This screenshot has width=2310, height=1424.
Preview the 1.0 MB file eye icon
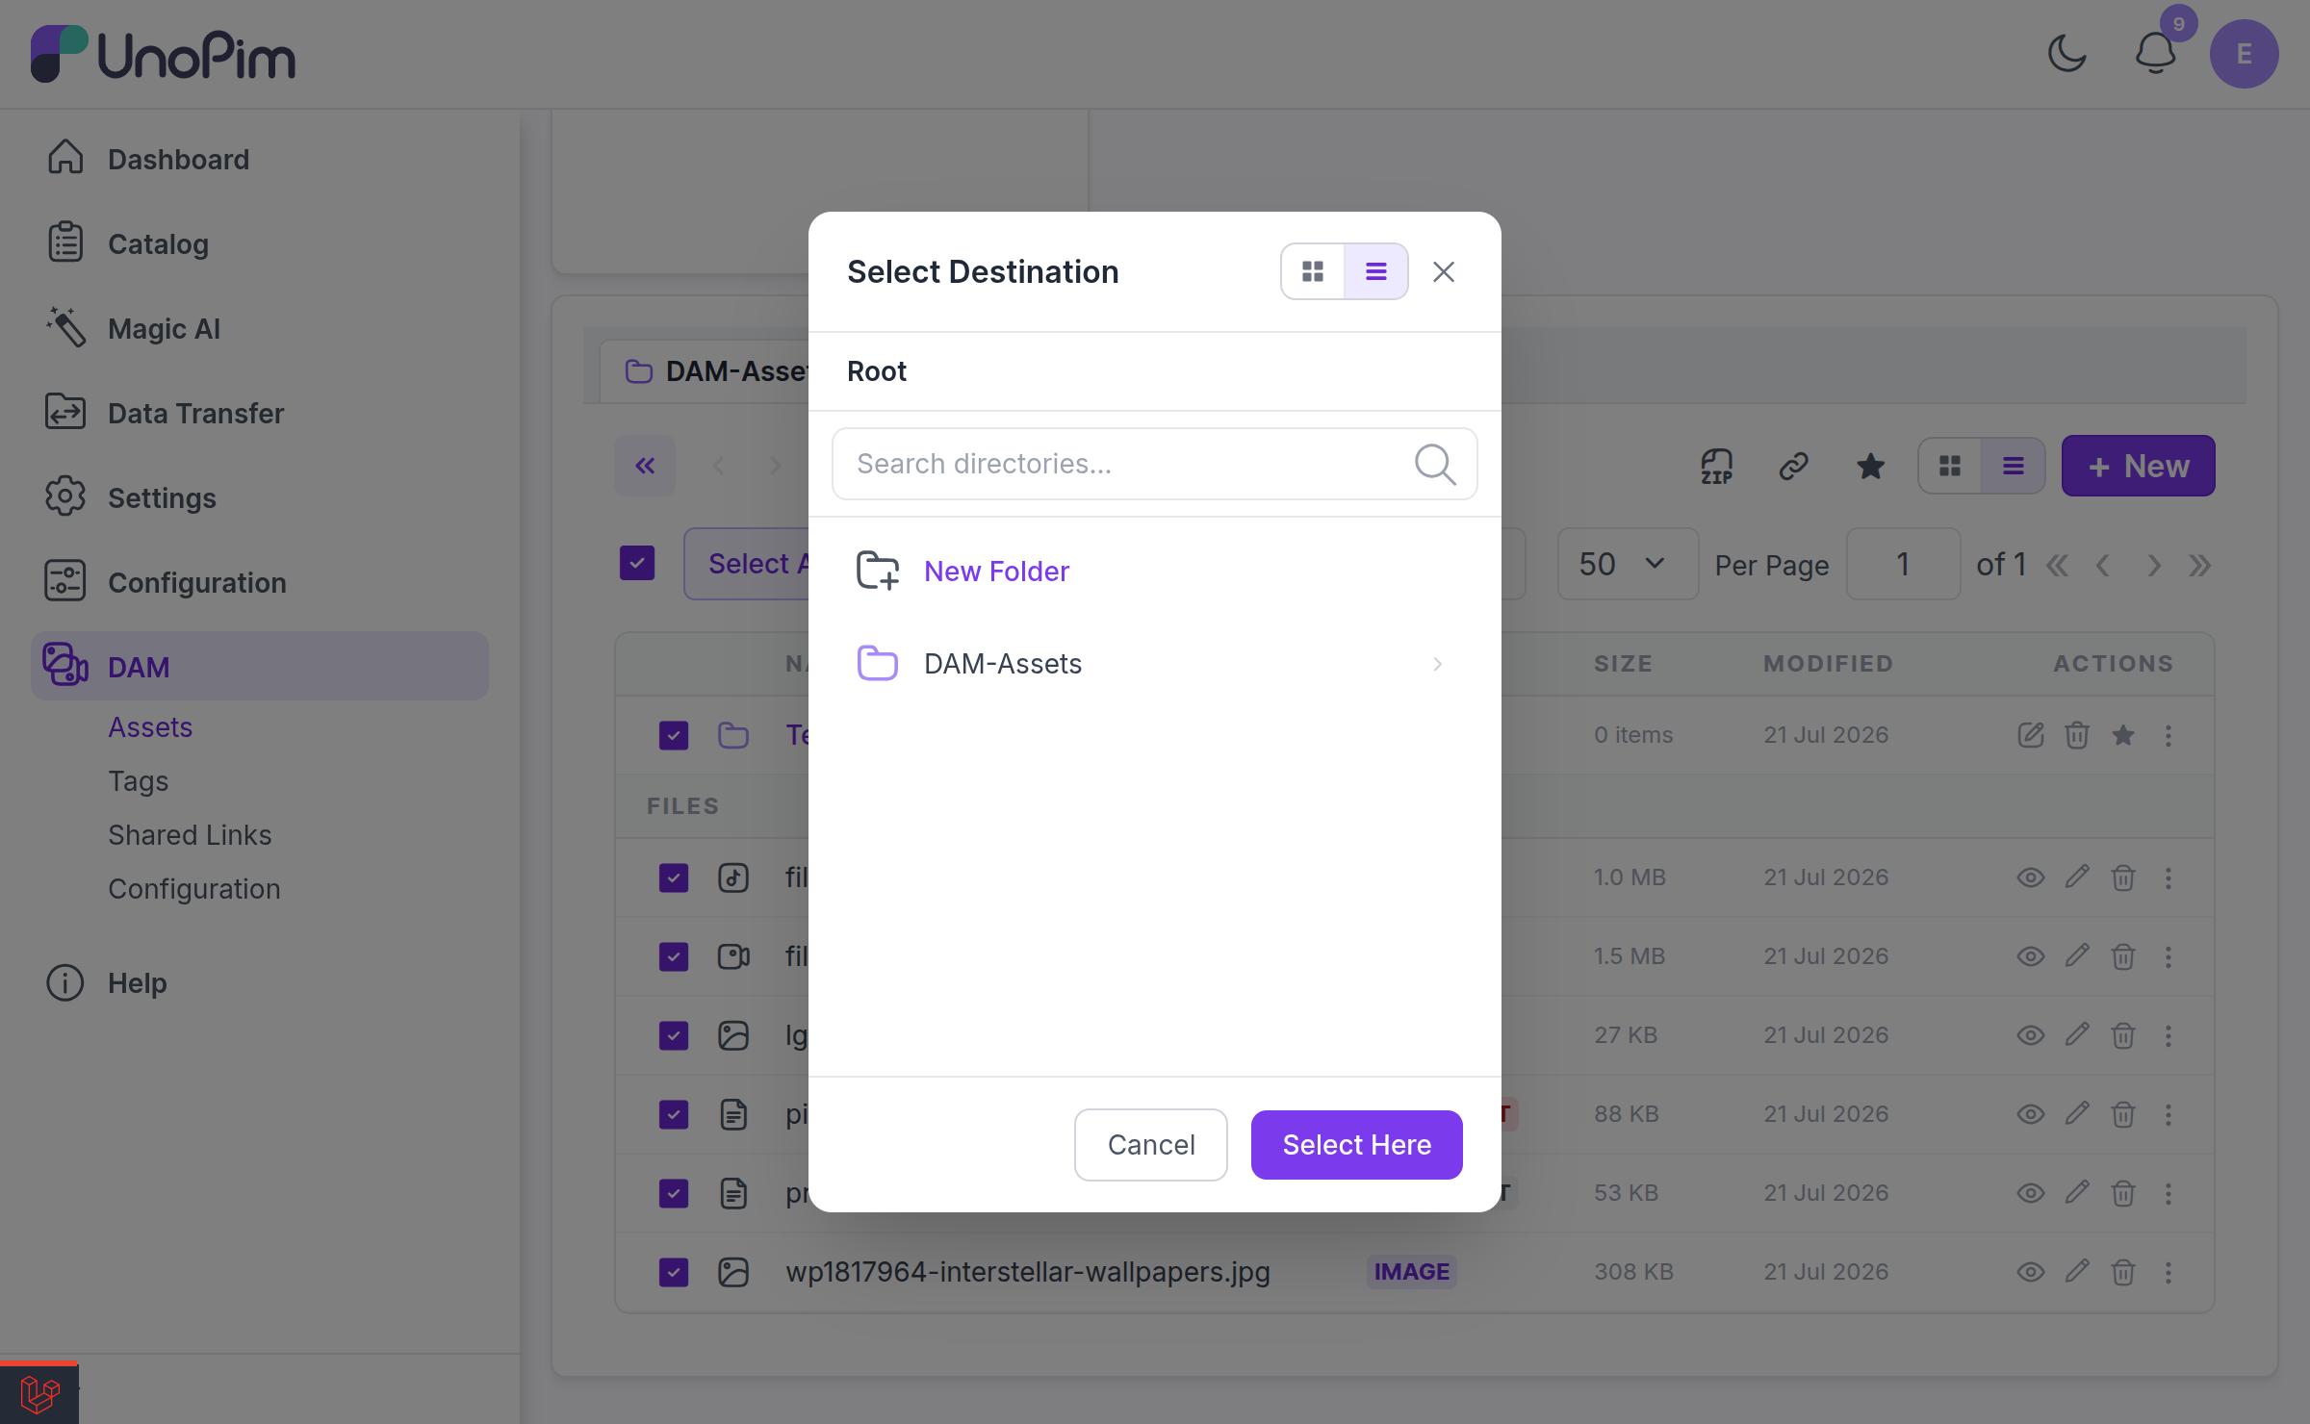[2031, 877]
